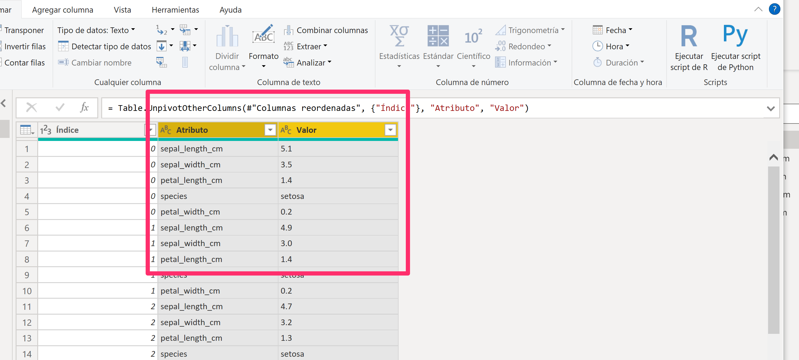This screenshot has height=360, width=799.
Task: Open the Atributo column filter dropdown
Action: pyautogui.click(x=270, y=130)
